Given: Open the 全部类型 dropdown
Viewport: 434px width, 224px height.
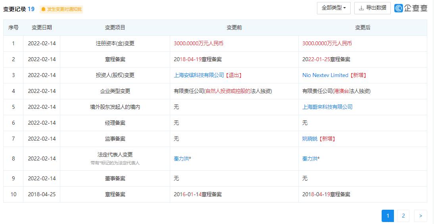Looking at the screenshot, I should coord(334,8).
